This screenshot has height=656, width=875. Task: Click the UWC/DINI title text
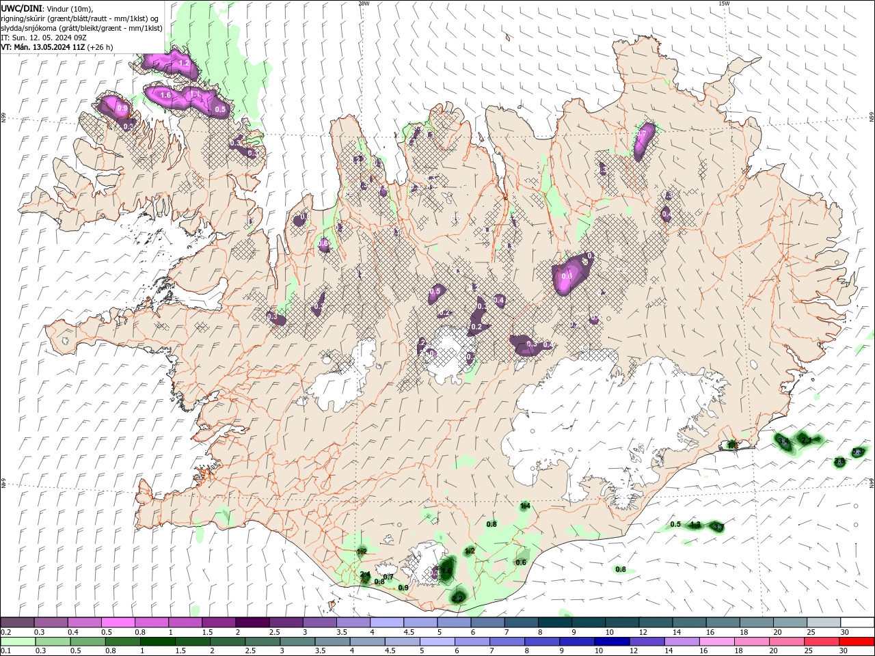tap(21, 8)
